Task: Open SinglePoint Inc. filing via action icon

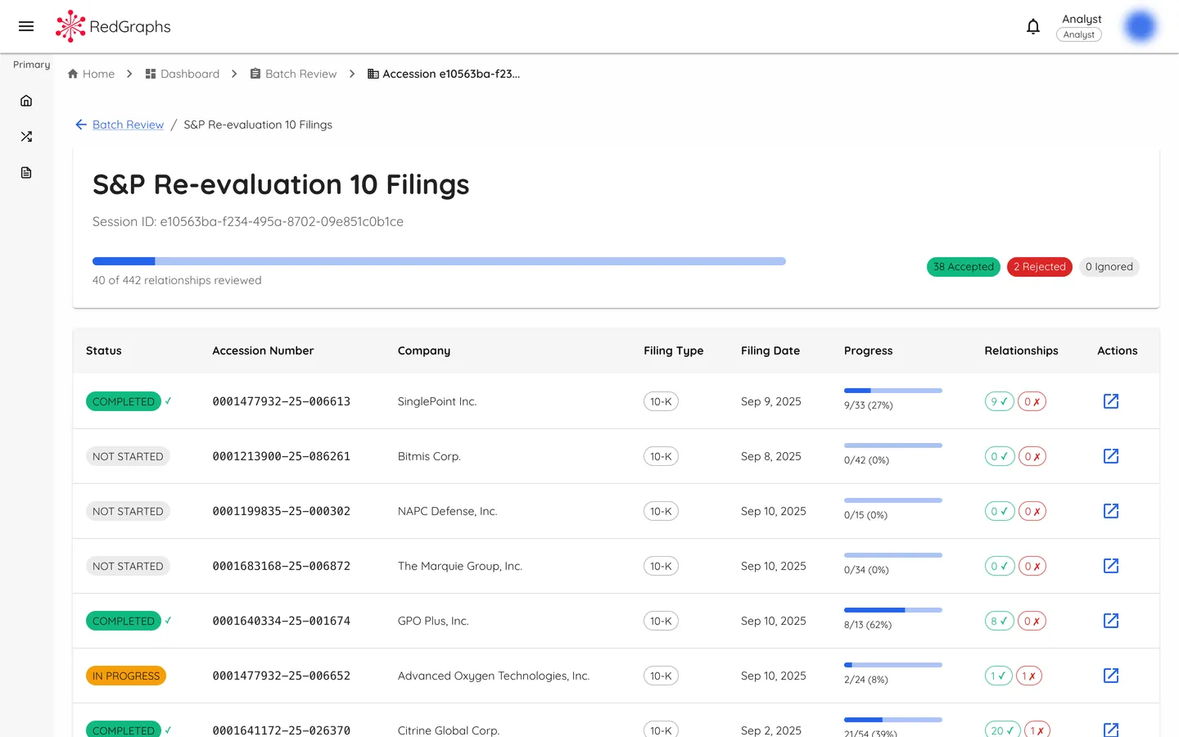Action: (x=1110, y=401)
